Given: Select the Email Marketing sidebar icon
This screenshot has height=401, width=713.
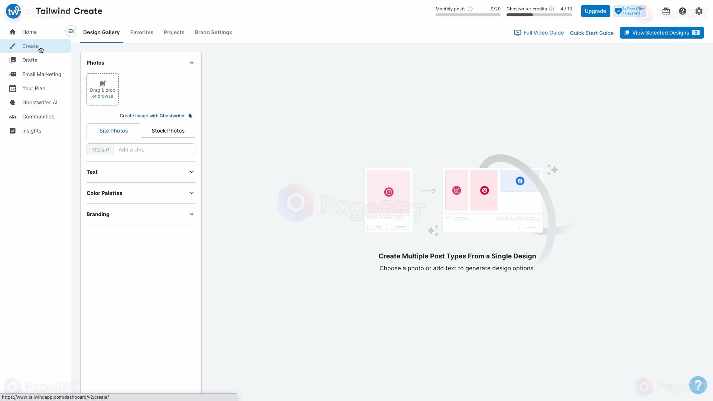Looking at the screenshot, I should pyautogui.click(x=13, y=74).
